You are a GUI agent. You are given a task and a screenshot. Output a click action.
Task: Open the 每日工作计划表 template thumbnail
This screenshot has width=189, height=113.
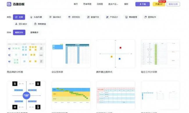tap(161, 54)
